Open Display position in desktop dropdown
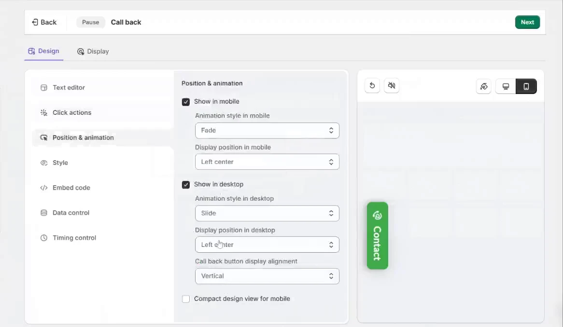Screen dimensions: 563x327 (267, 245)
